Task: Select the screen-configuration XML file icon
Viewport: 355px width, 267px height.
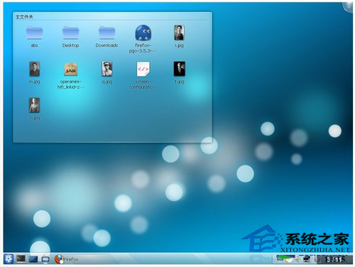Action: (x=143, y=69)
